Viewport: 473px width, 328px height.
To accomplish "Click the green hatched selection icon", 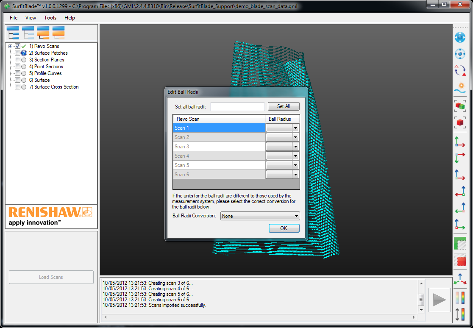I will (x=460, y=243).
